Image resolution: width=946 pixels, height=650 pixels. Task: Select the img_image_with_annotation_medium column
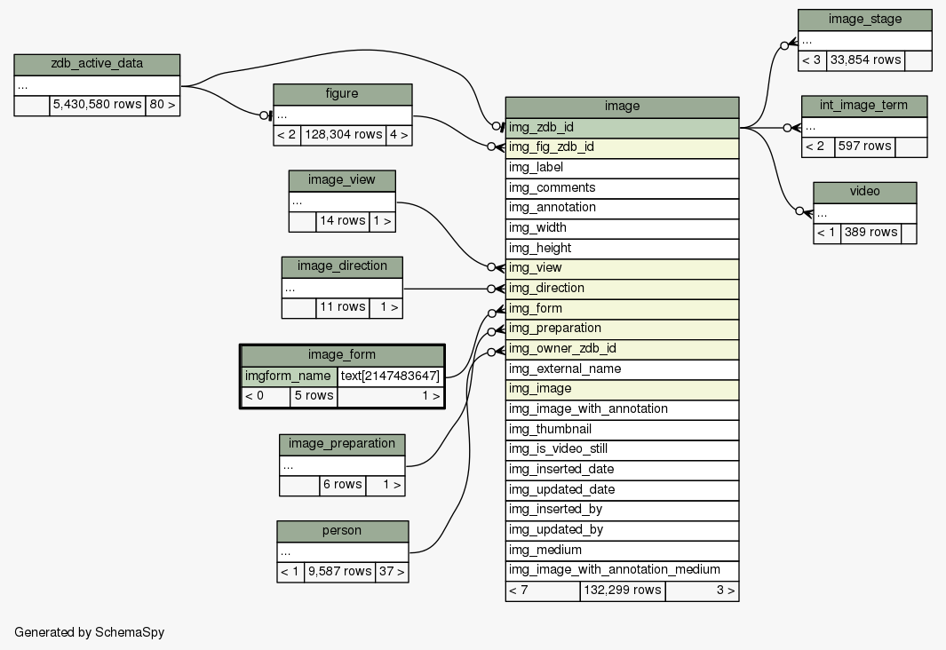(x=622, y=570)
